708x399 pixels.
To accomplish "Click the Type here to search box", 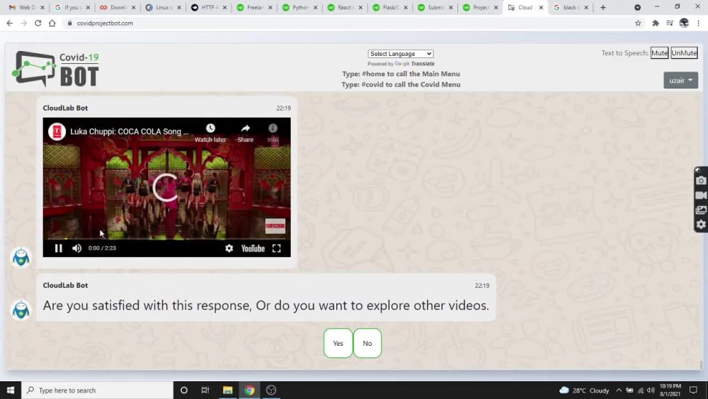I will coord(98,390).
